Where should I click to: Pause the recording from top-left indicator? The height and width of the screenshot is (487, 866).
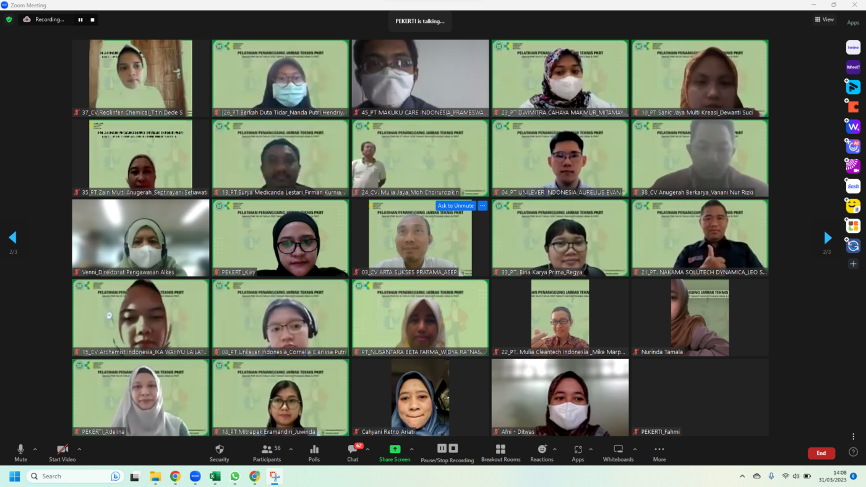coord(80,20)
